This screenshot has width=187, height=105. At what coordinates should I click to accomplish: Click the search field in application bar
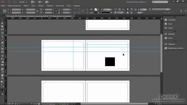[x=160, y=2]
